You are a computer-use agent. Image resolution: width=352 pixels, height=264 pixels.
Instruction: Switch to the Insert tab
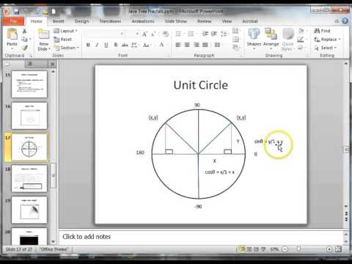point(59,21)
